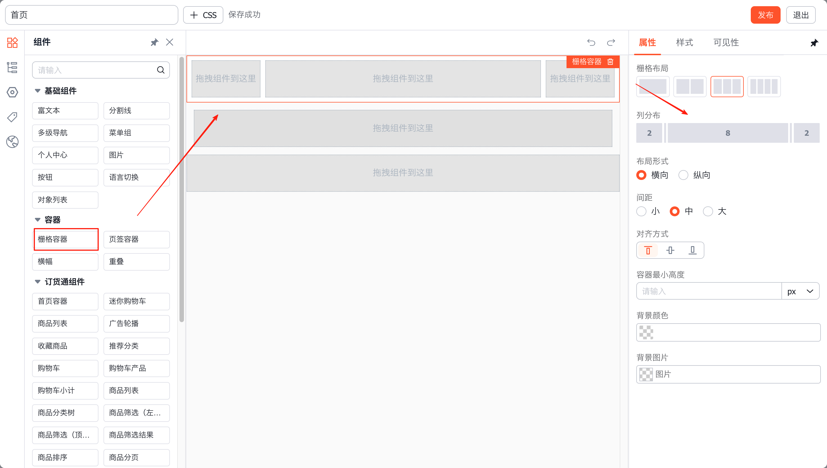Click the tag icon in left sidebar
827x468 pixels.
[12, 117]
